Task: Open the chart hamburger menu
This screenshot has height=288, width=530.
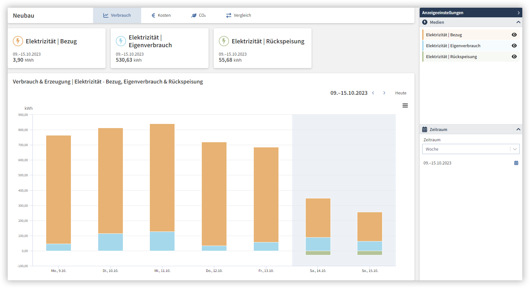Action: click(x=405, y=106)
